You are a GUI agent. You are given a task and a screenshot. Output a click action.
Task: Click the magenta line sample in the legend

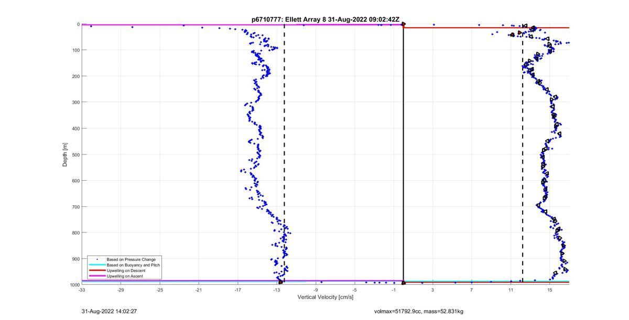click(97, 276)
